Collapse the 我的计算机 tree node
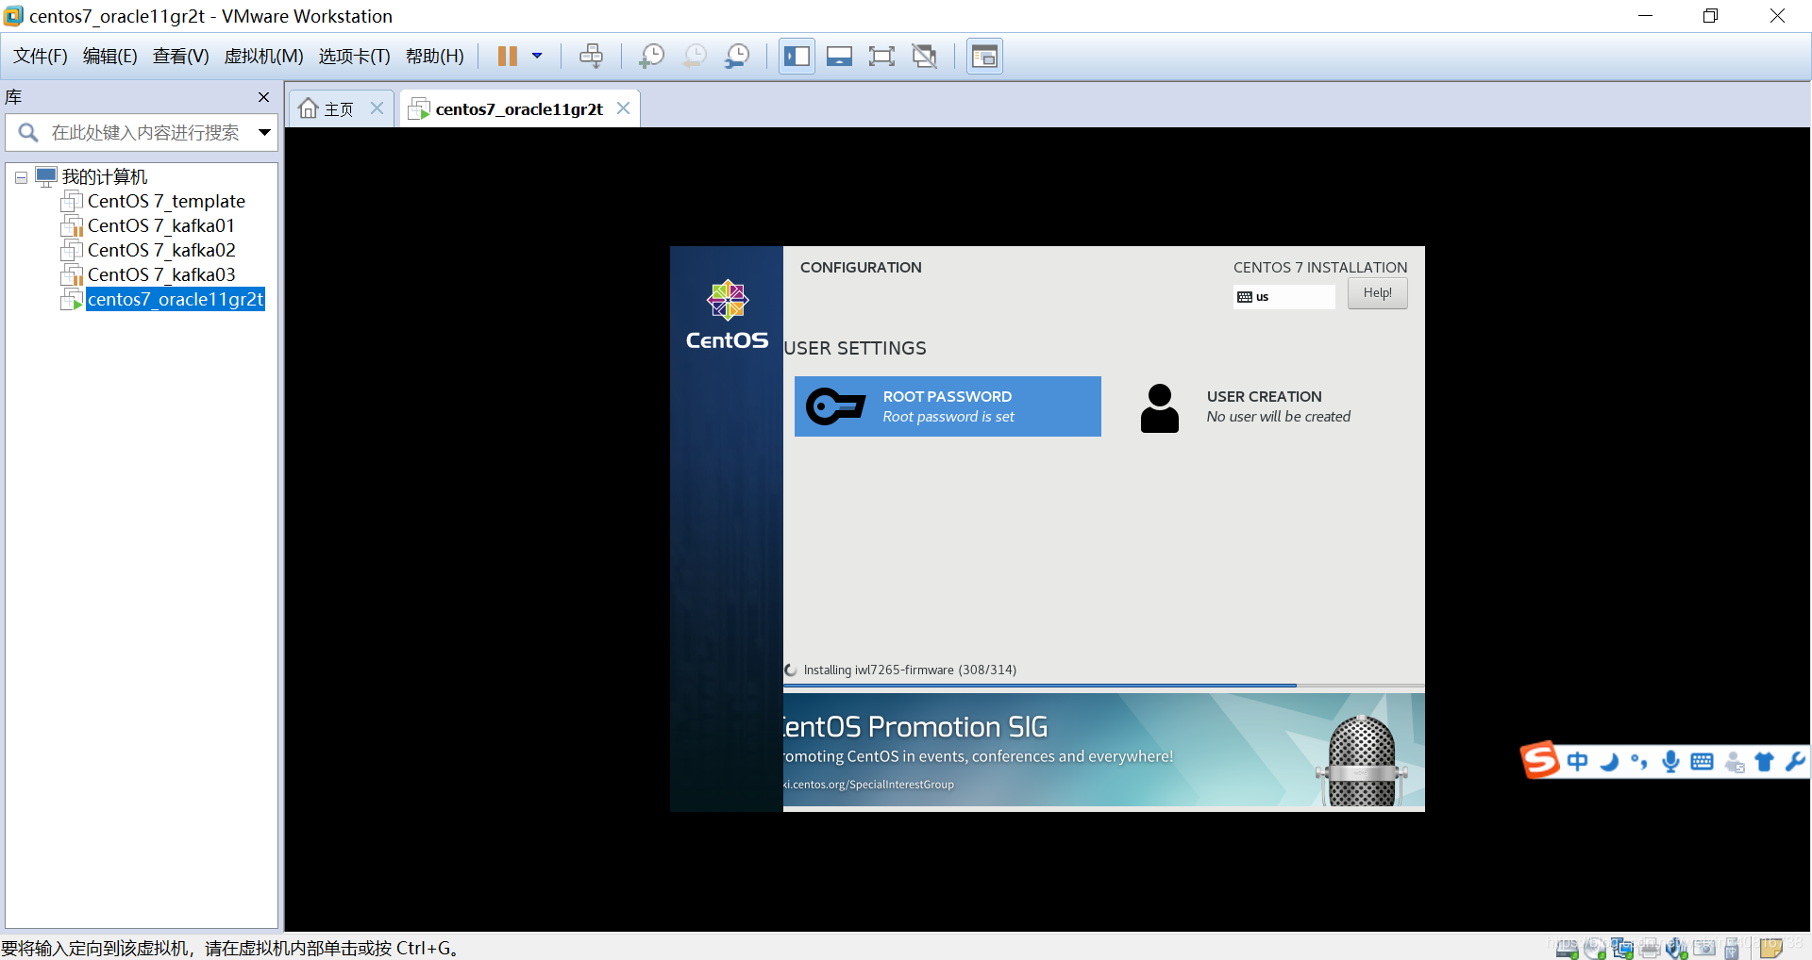 pyautogui.click(x=21, y=177)
